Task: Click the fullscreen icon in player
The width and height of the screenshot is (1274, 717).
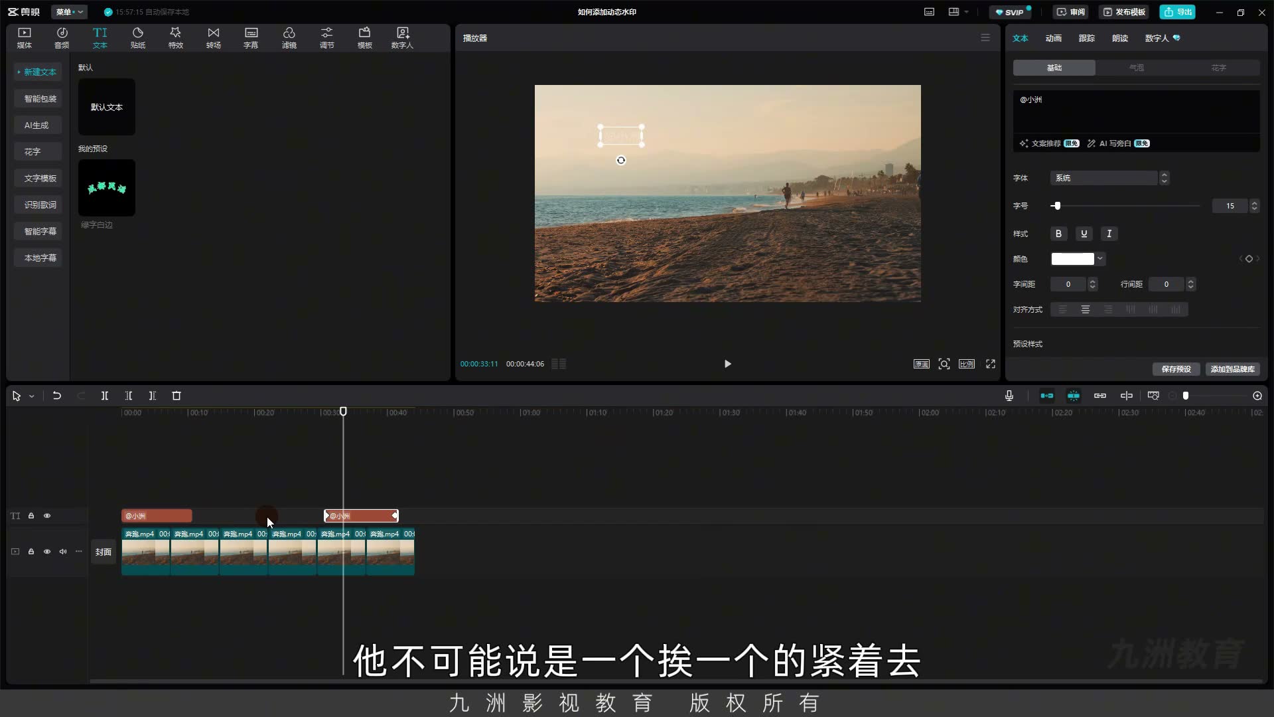Action: point(991,364)
